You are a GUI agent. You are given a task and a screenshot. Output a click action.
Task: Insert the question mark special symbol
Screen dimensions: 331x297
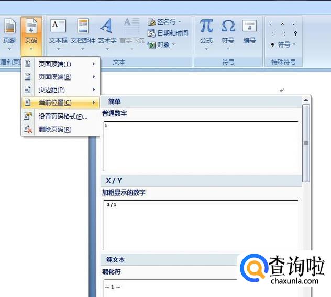click(295, 33)
